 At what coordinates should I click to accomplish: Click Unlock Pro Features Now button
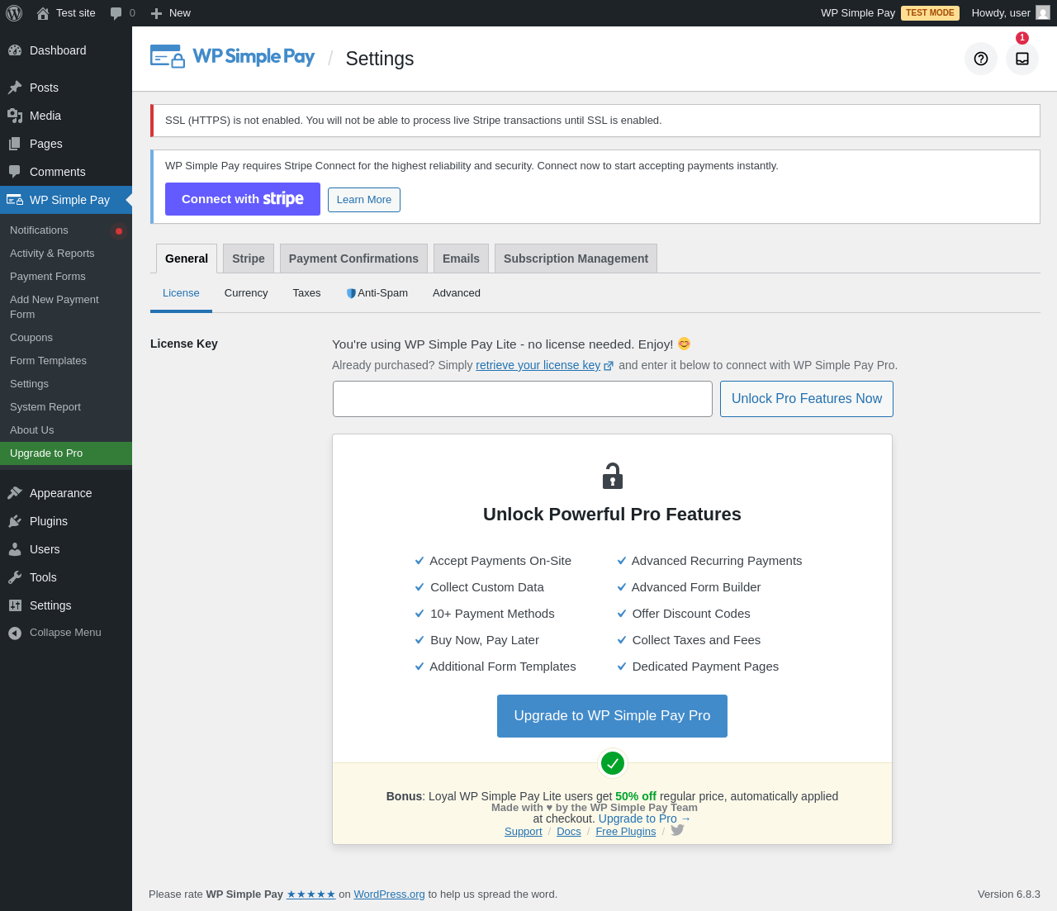click(x=807, y=399)
